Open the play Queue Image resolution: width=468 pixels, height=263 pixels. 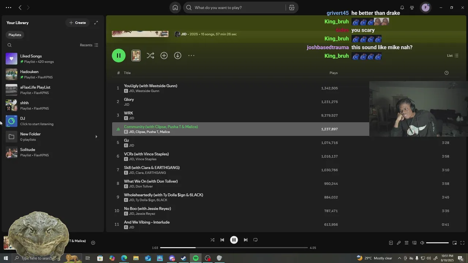(407, 243)
